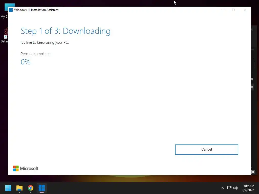Cancel the Windows 11 download

[206, 150]
